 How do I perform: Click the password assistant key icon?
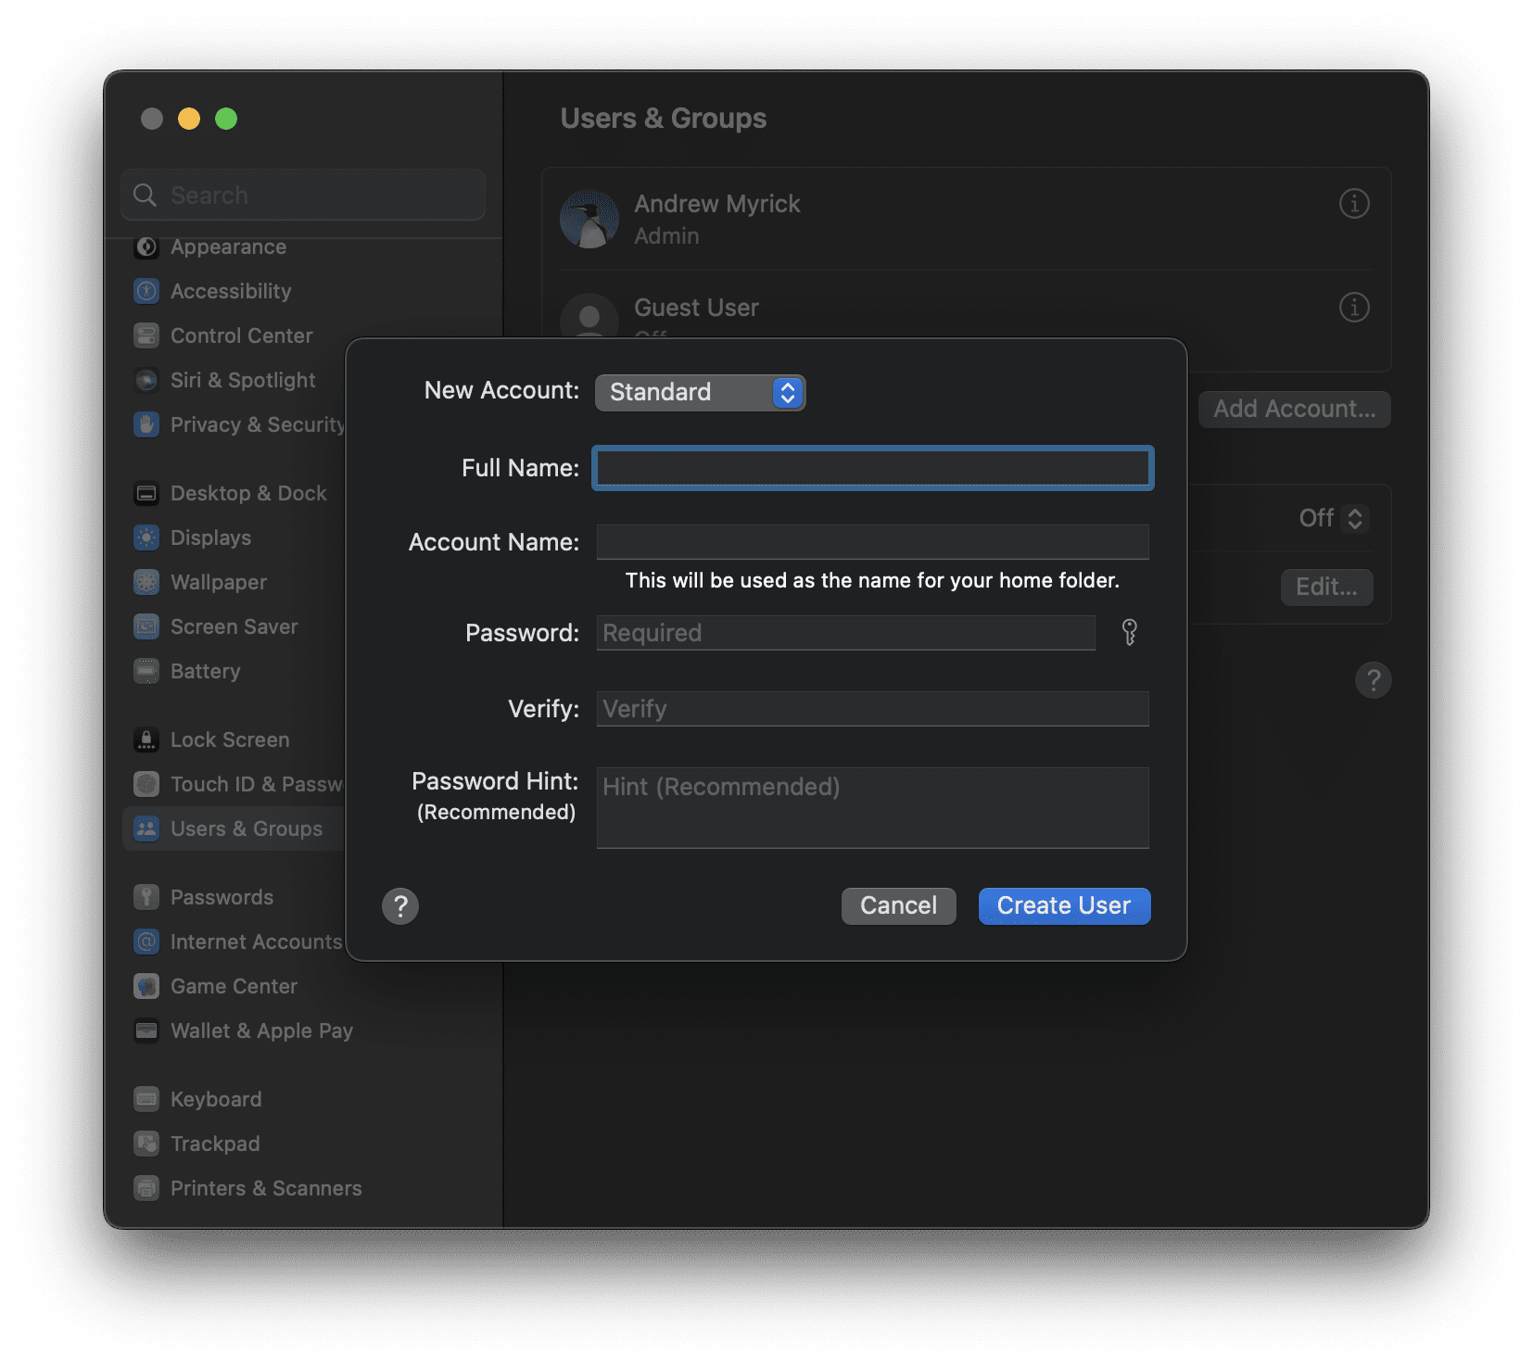point(1129,632)
